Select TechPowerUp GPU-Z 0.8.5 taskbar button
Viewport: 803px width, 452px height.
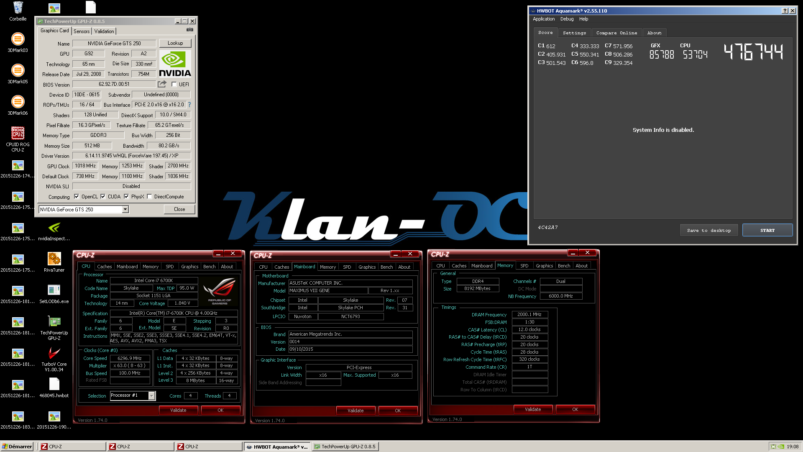(345, 447)
